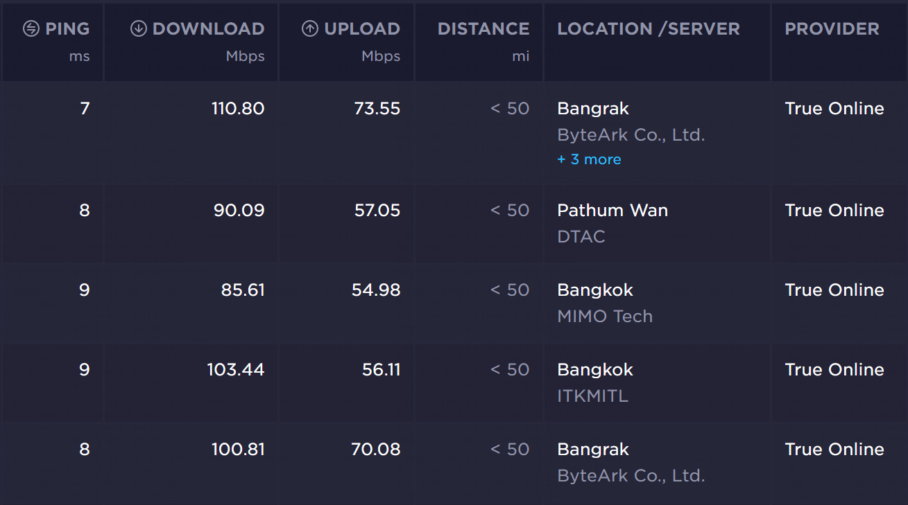This screenshot has width=908, height=505.
Task: Click the < 50 distance in MIMO Tech row
Action: [x=510, y=290]
